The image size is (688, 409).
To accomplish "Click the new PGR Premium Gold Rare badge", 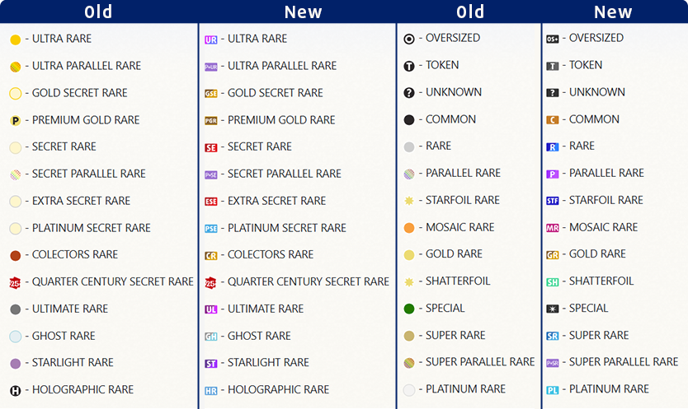I will [211, 121].
